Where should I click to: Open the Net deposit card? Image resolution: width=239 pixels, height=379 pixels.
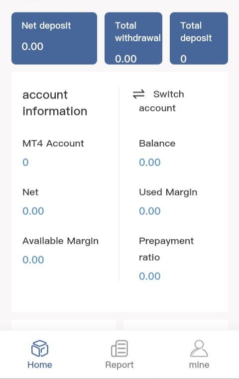tap(54, 38)
